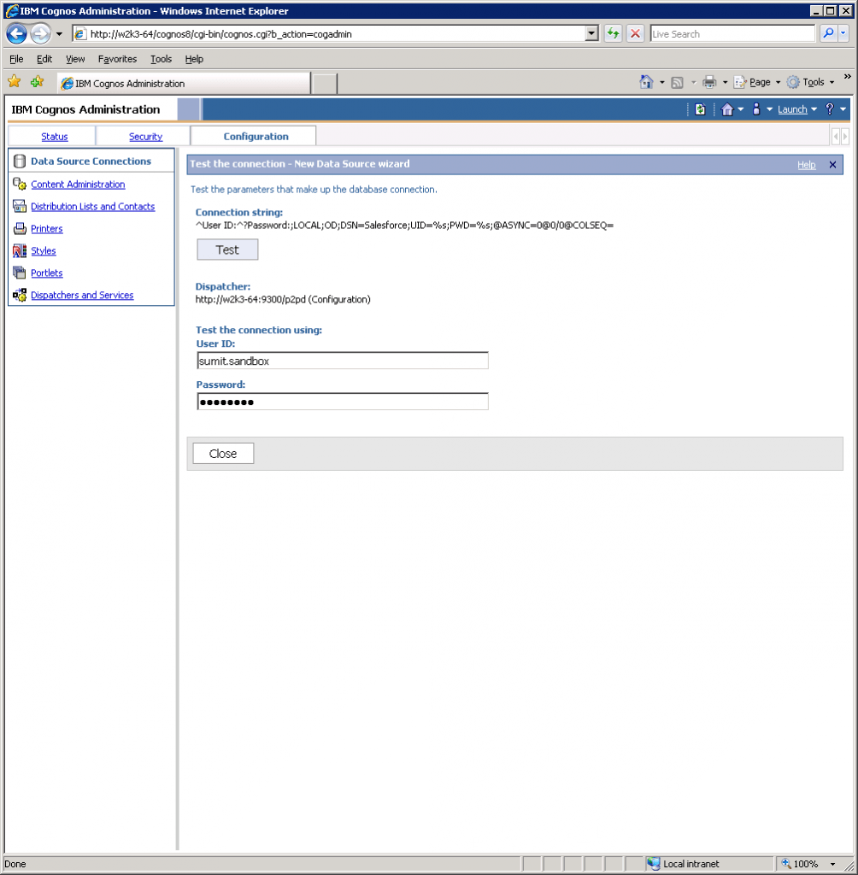The width and height of the screenshot is (858, 875).
Task: Expand the Cognos Home options dropdown
Action: (x=741, y=109)
